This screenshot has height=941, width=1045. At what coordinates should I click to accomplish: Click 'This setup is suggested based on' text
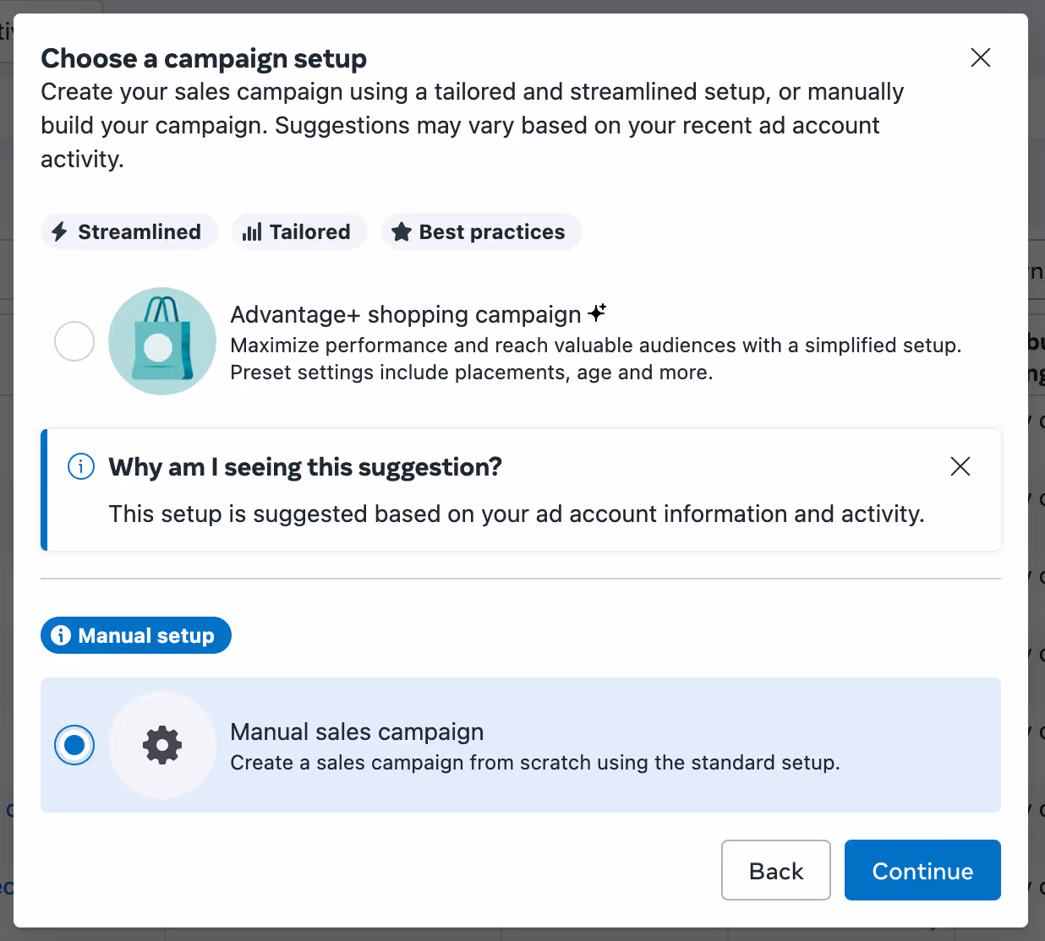517,514
